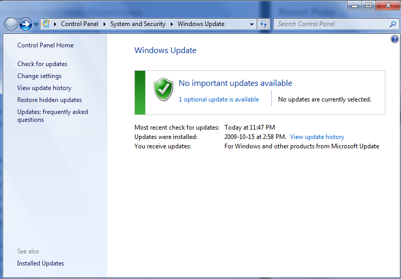Viewport: 401px width, 279px height.
Task: Click the 'Today at 11:47 PM' value
Action: click(249, 128)
